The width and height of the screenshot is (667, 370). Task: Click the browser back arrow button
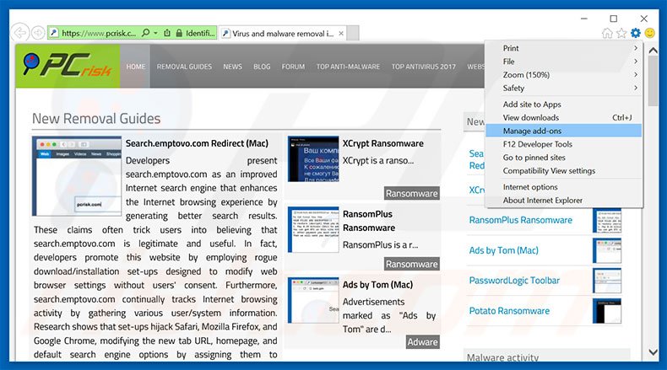tap(19, 33)
